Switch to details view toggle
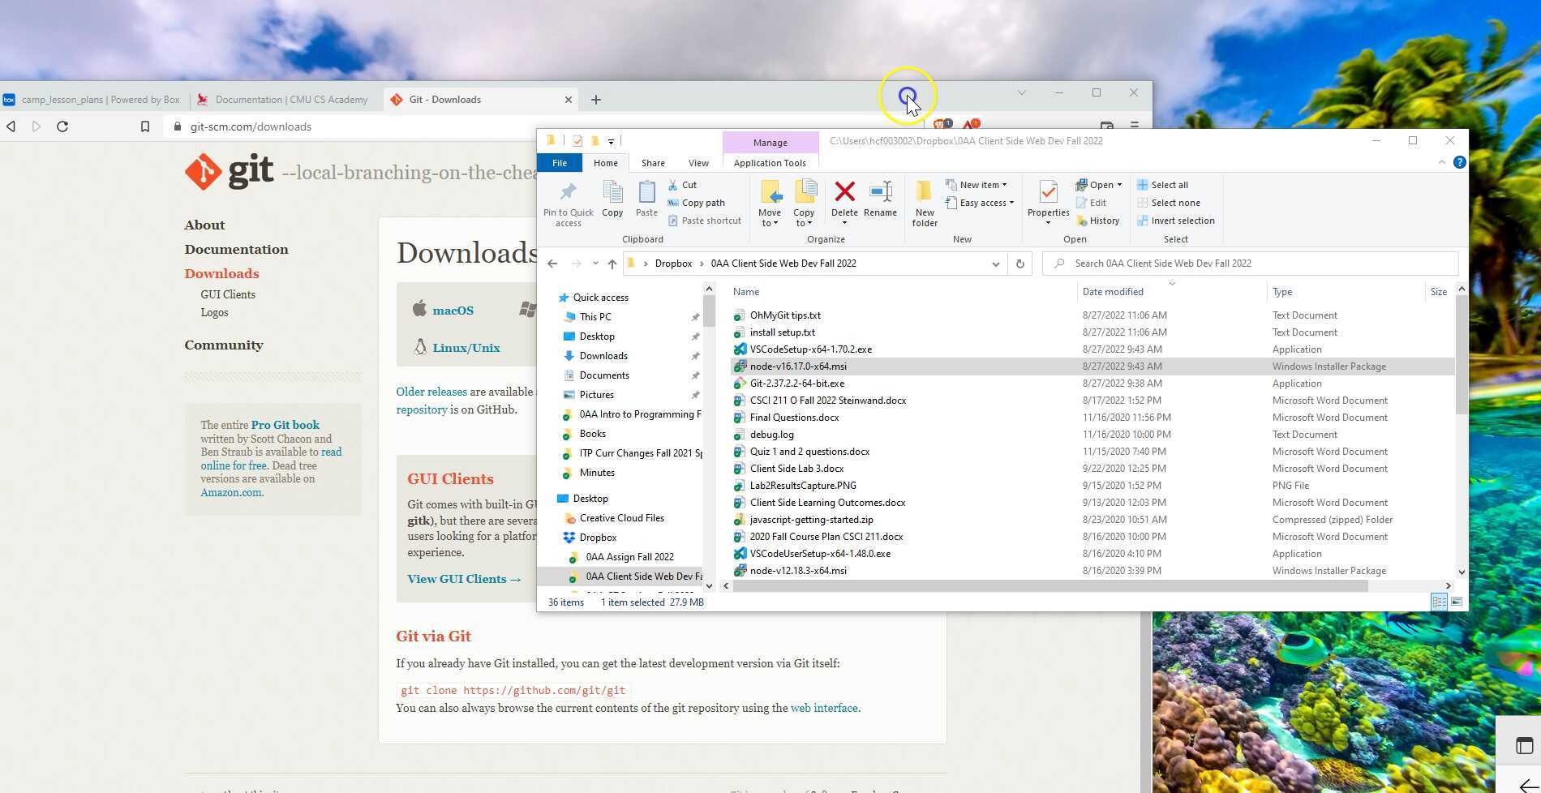The width and height of the screenshot is (1541, 793). click(1439, 602)
